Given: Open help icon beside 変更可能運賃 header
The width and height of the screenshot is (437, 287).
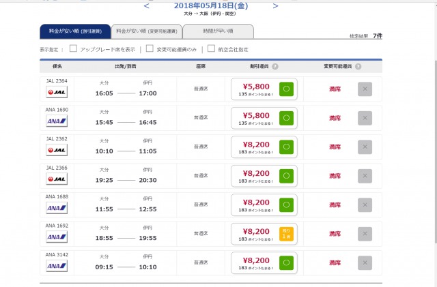Looking at the screenshot, I should pos(358,67).
